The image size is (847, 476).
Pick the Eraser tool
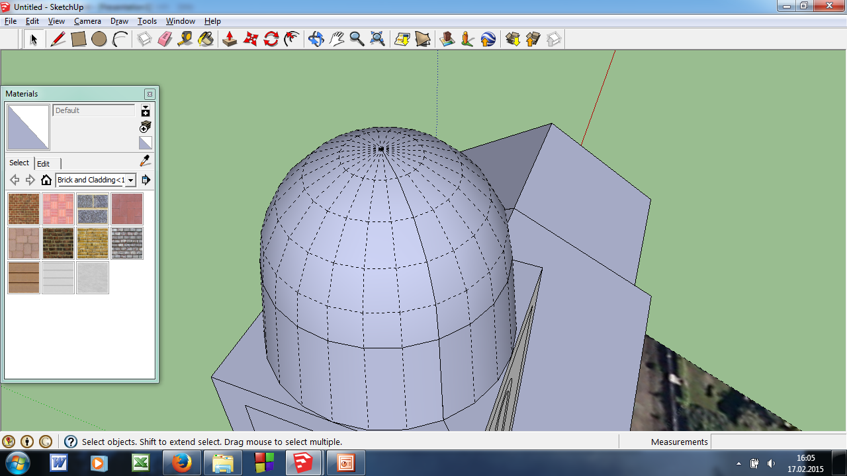[x=165, y=40]
